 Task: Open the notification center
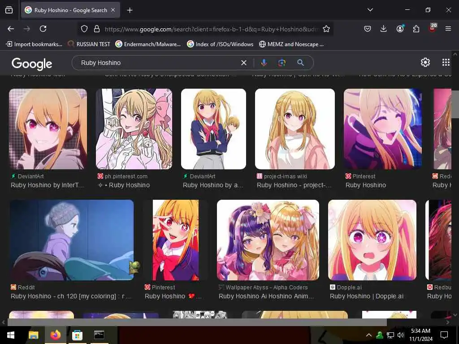tap(444, 335)
